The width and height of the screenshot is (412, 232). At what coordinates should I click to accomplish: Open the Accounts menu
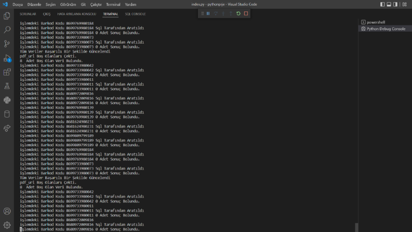click(7, 211)
